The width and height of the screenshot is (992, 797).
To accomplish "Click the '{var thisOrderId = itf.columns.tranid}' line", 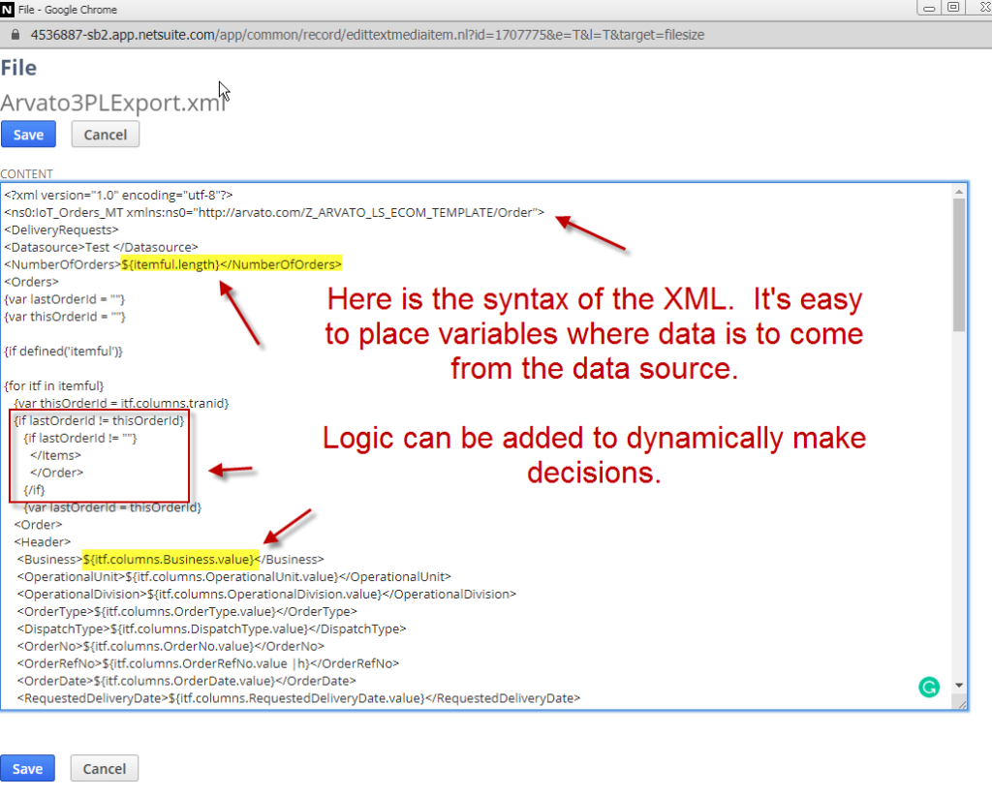I will (x=121, y=403).
